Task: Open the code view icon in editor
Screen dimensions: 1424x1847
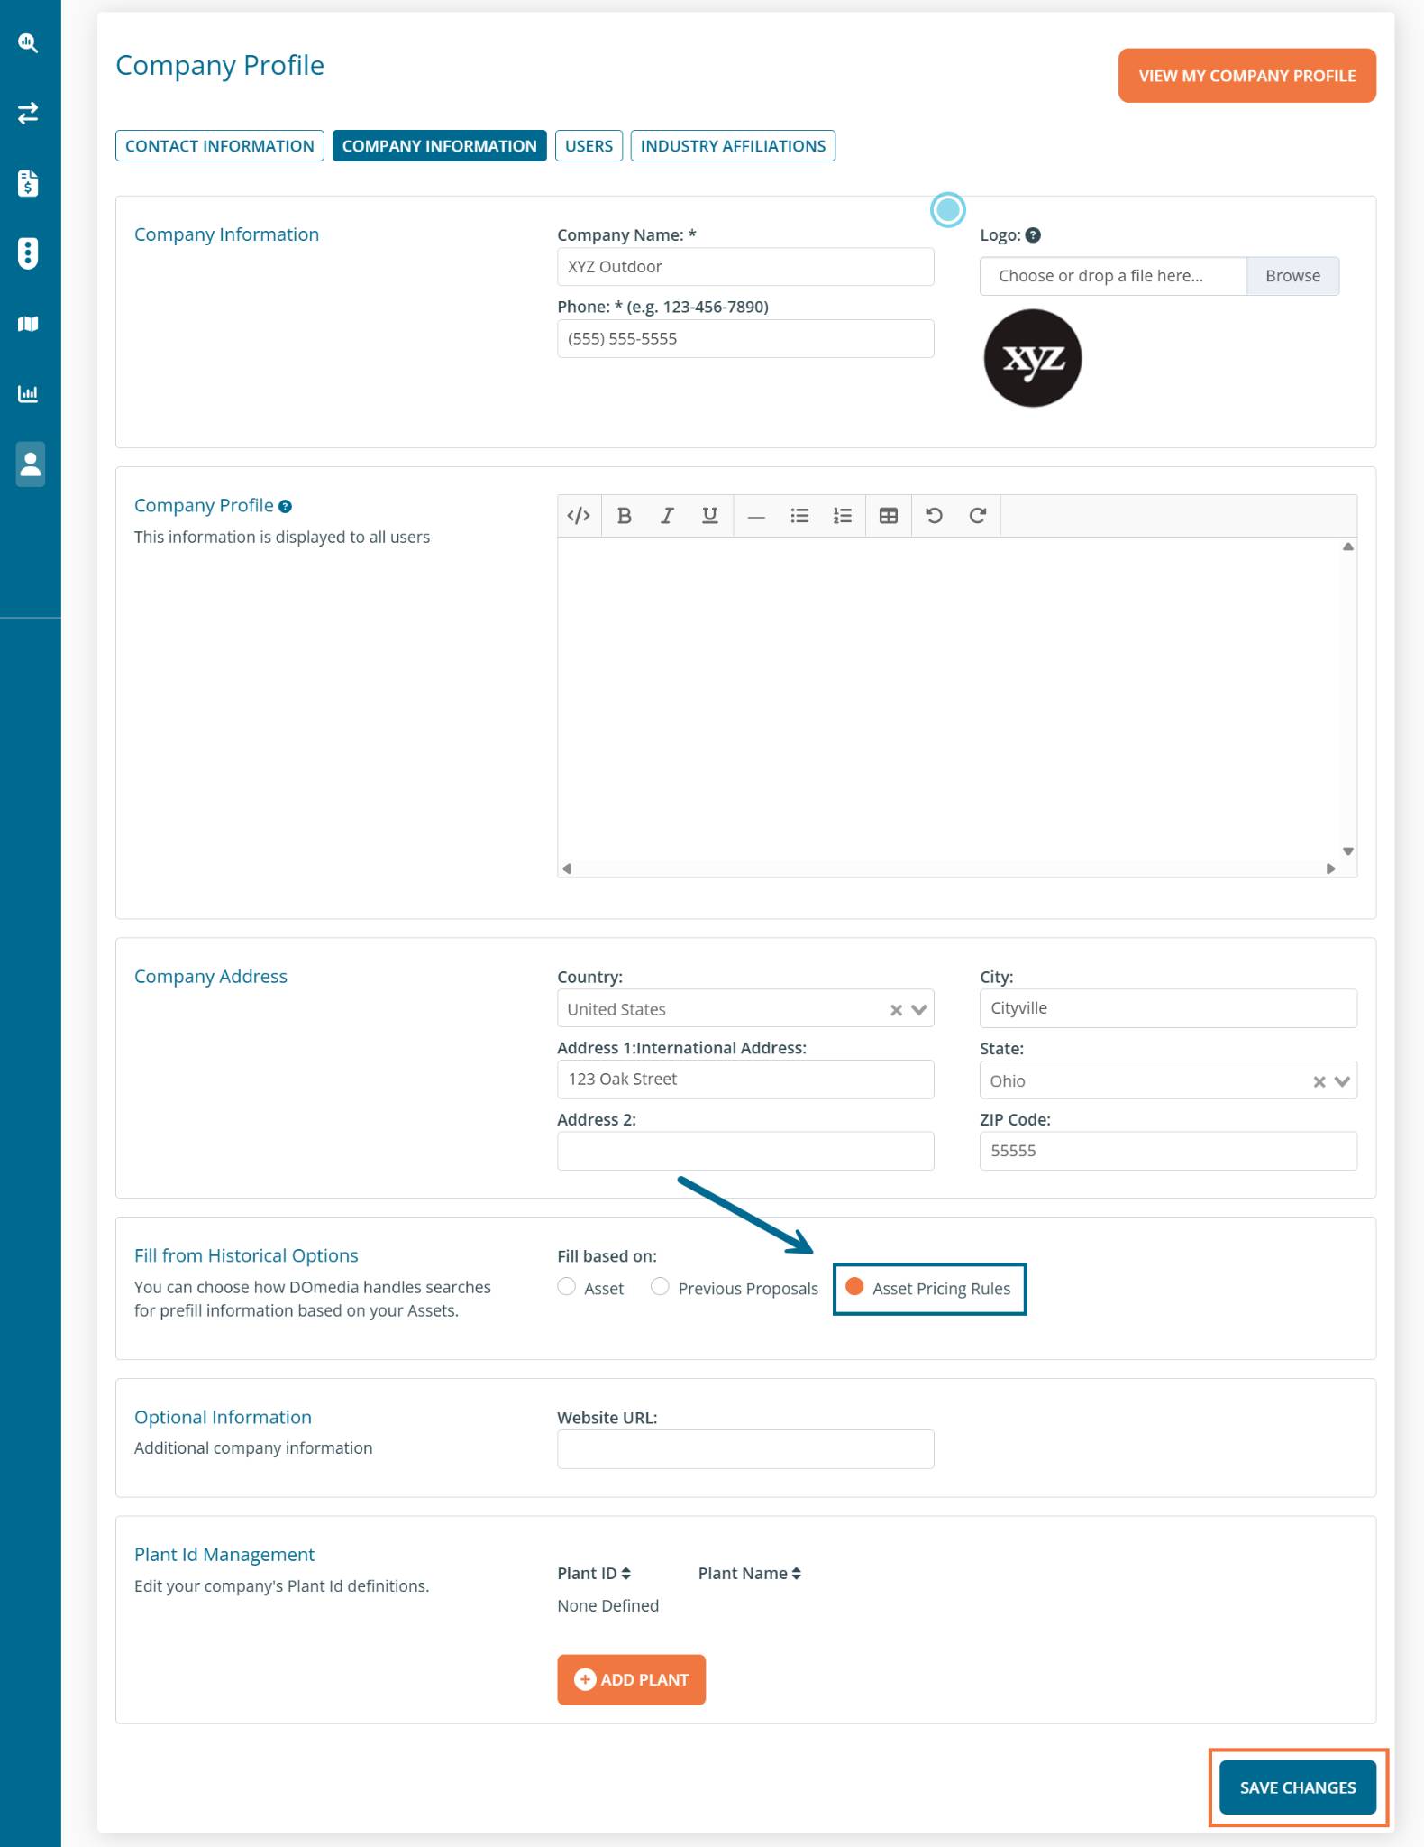Action: click(579, 515)
